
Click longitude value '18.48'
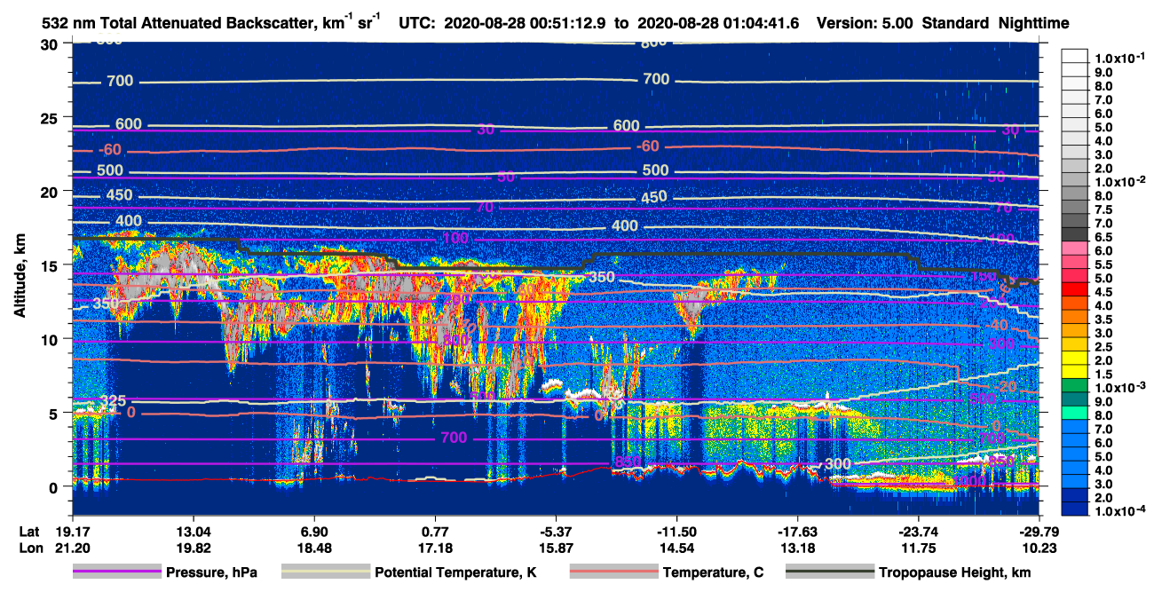(x=314, y=548)
